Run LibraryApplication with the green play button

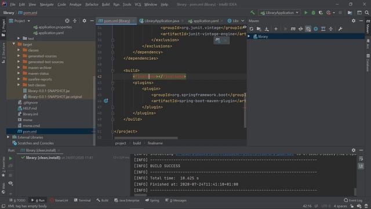click(x=305, y=13)
